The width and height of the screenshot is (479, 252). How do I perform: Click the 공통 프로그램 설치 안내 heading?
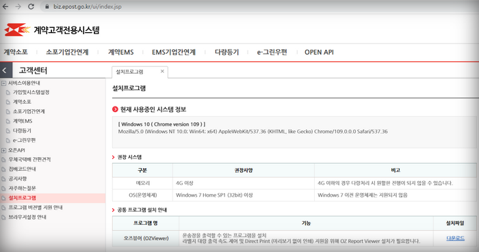tap(142, 210)
